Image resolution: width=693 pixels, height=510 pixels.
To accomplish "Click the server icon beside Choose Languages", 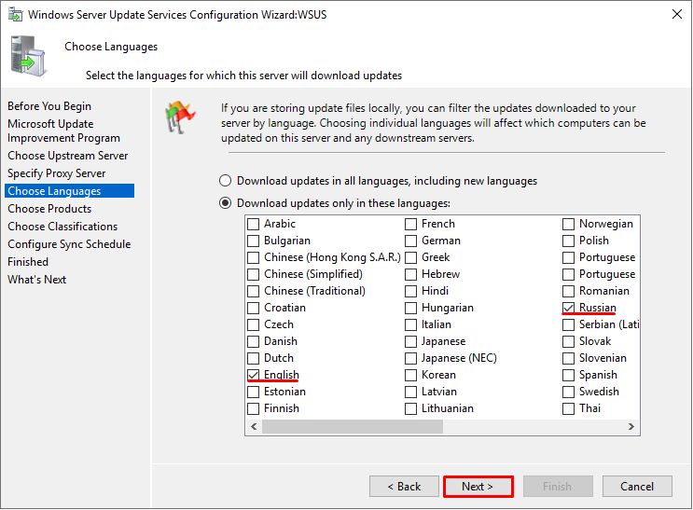I will tap(28, 56).
